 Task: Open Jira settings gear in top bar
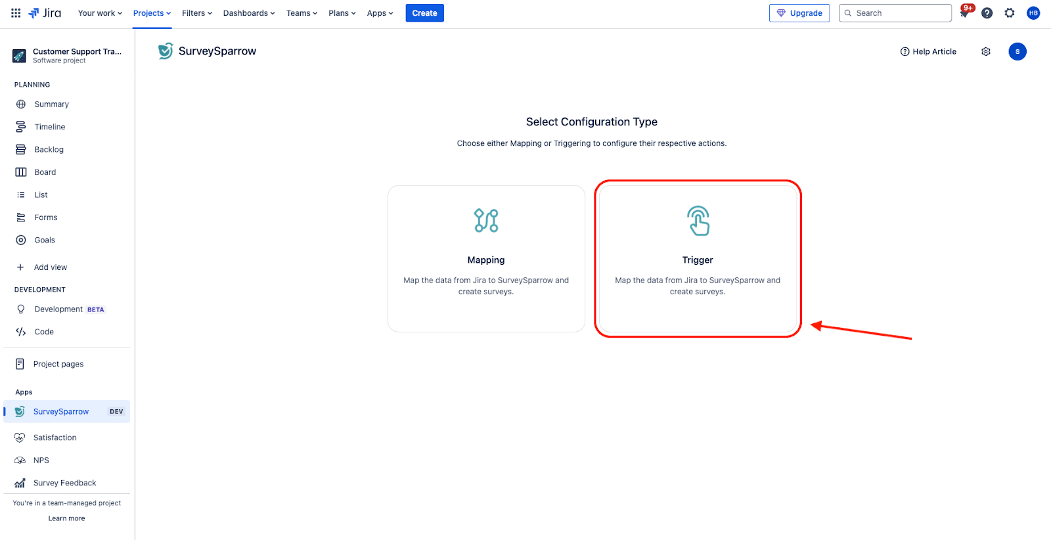click(1010, 13)
